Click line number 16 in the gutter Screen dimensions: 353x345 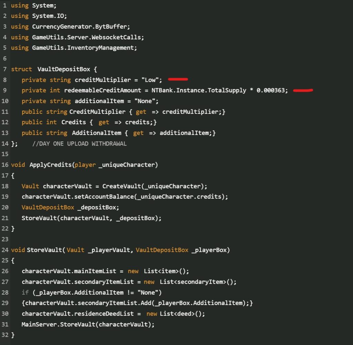click(x=5, y=165)
